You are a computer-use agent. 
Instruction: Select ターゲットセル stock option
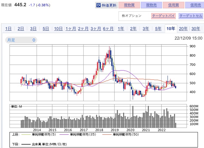click(x=191, y=16)
